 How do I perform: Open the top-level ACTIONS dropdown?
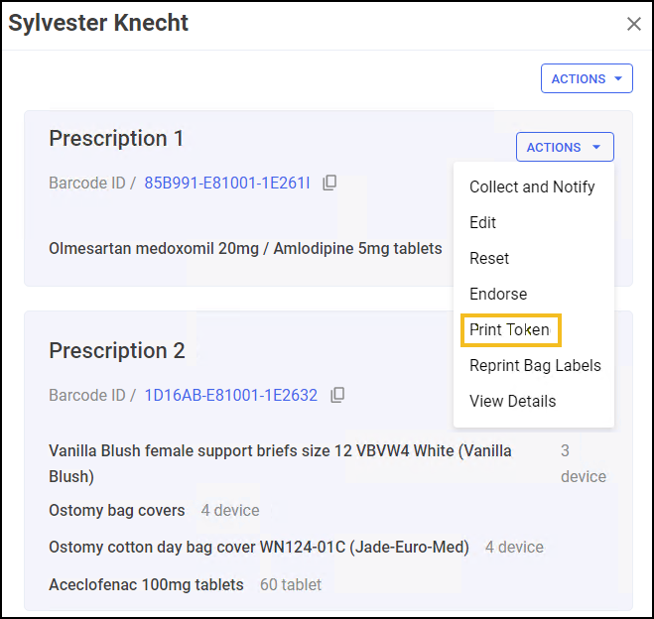[x=587, y=79]
